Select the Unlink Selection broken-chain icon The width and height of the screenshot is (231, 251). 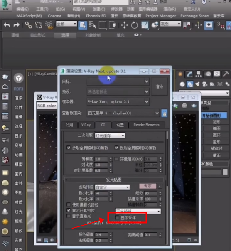[x=38, y=25]
